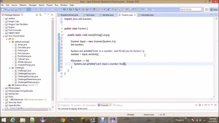219x123 pixels.
Task: Toggle Link with Editor in Package Explorer
Action: (x=40, y=15)
